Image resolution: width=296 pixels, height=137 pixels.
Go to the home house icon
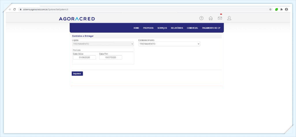point(211,18)
